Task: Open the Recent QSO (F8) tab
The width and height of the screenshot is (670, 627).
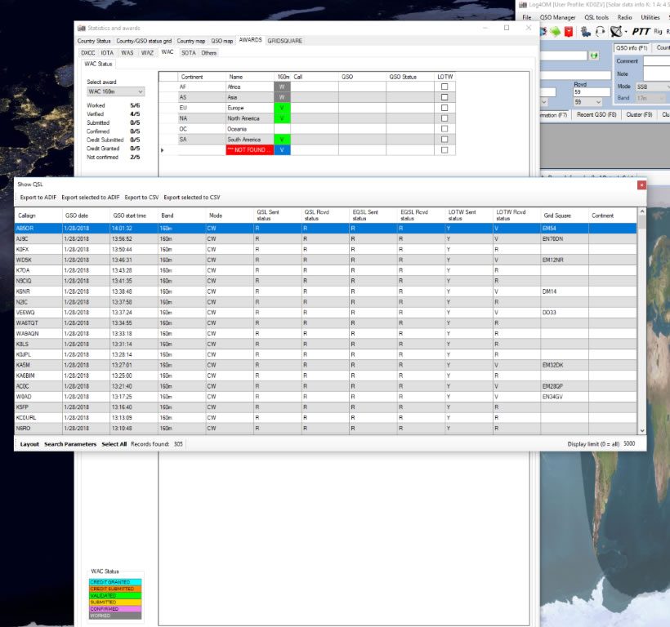Action: pyautogui.click(x=596, y=115)
